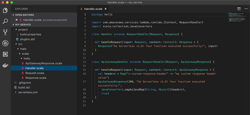Select the Handler.scala tab
250x115 pixels.
click(93, 9)
